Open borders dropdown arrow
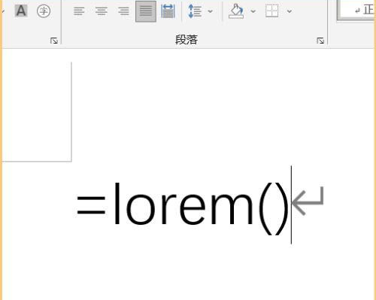 point(290,11)
